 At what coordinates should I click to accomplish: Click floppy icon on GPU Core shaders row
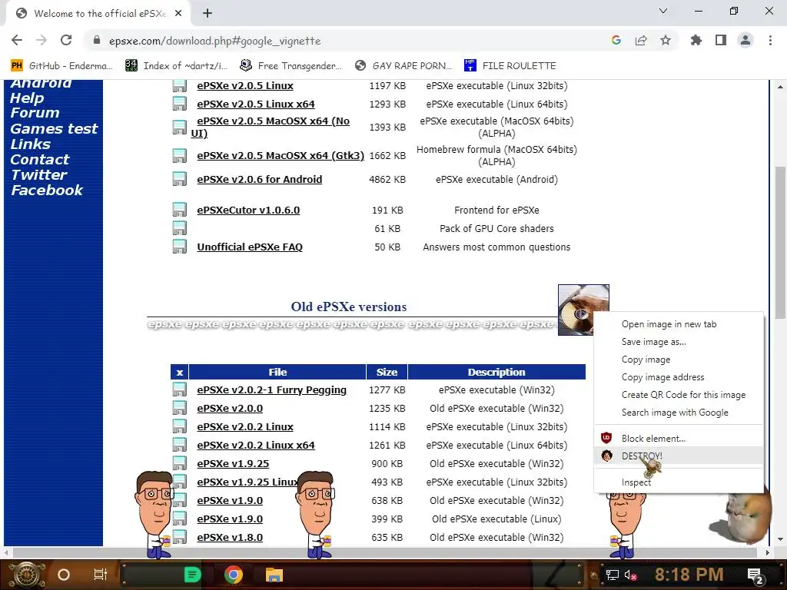coord(179,228)
